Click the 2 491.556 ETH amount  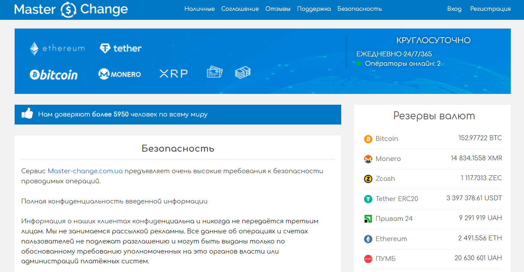tap(480, 238)
